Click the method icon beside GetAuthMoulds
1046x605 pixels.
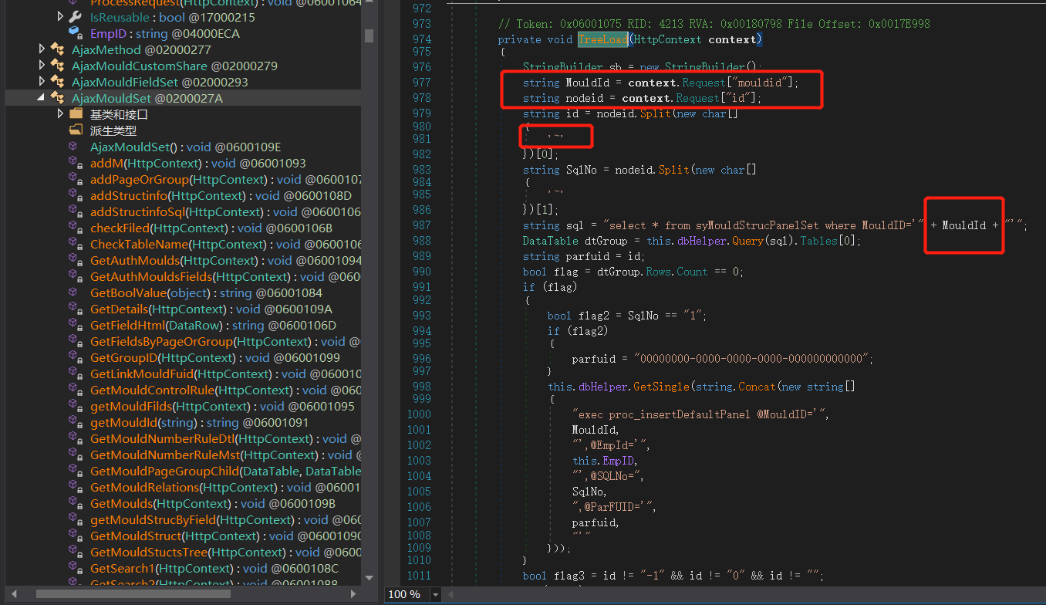point(76,260)
